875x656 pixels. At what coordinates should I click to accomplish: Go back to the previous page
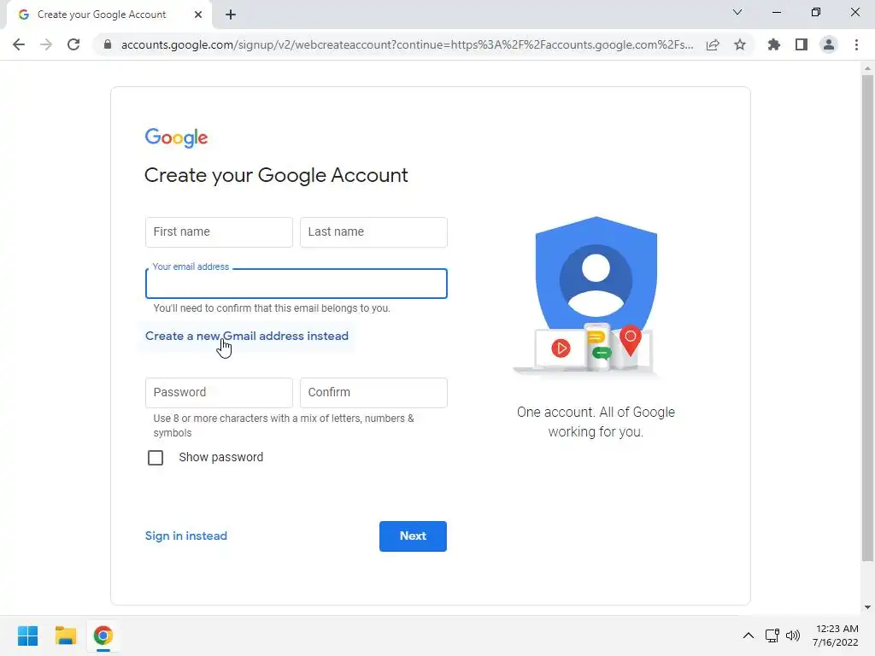click(19, 44)
